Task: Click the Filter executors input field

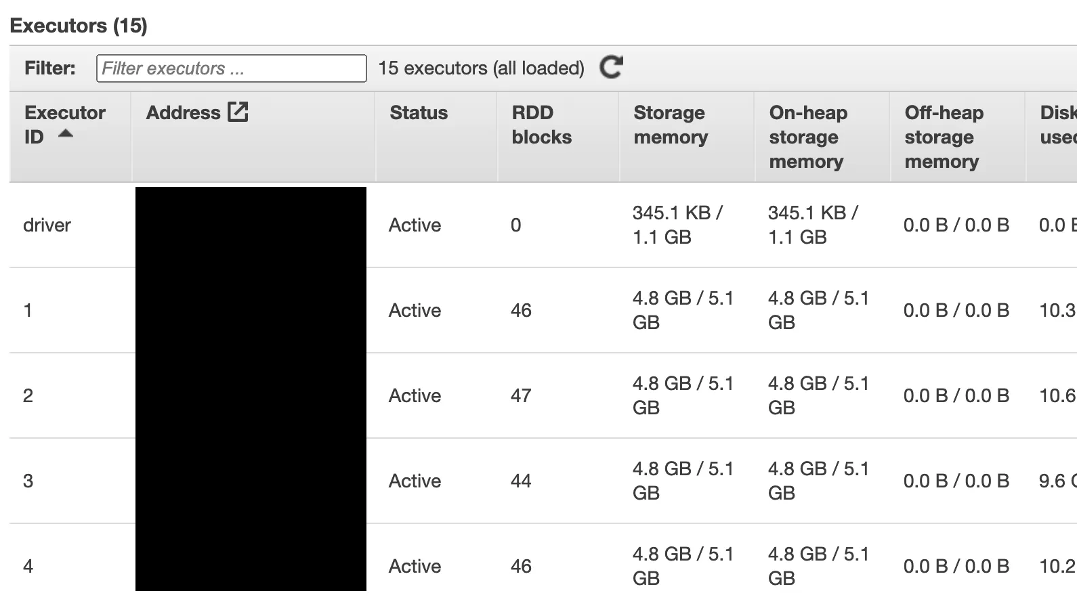Action: point(231,68)
